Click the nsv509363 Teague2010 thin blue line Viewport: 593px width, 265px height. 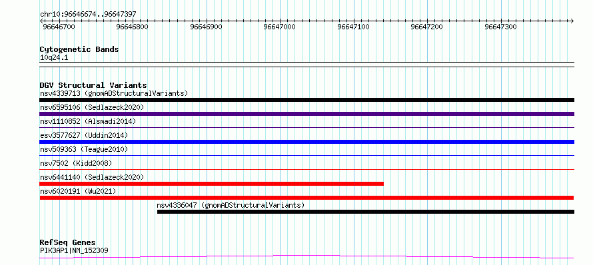pyautogui.click(x=306, y=156)
